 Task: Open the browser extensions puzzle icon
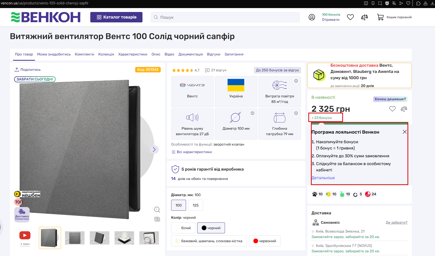418,3
